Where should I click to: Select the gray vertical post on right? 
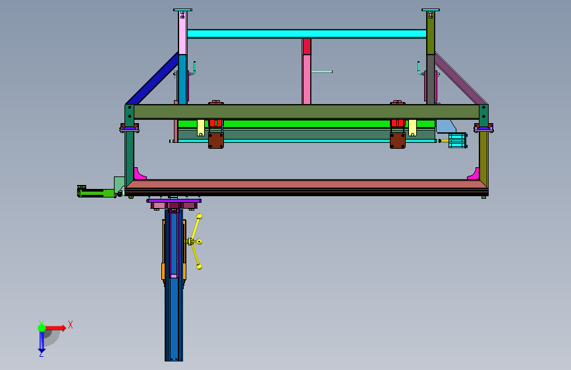coord(431,80)
